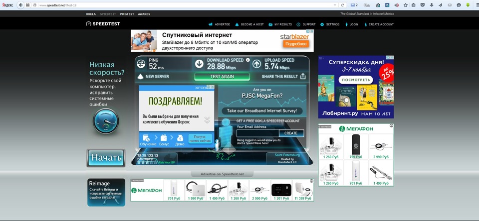Click the ping arrows icon
This screenshot has height=221, width=479.
pos(141,64)
